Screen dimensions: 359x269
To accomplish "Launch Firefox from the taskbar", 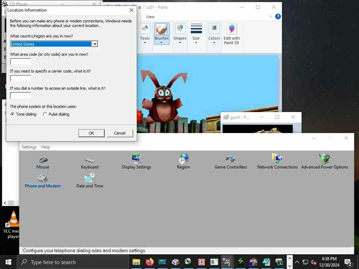I will [x=149, y=262].
